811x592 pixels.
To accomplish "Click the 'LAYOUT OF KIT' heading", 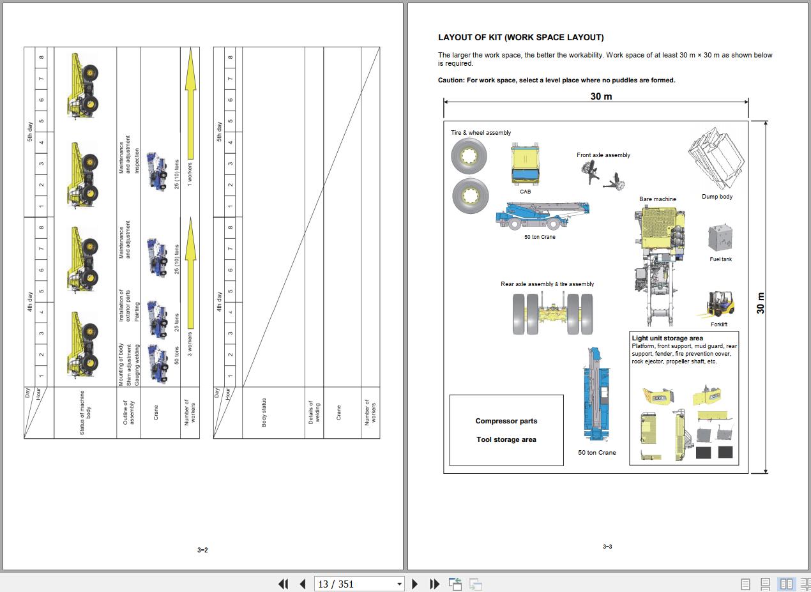I will click(x=520, y=38).
